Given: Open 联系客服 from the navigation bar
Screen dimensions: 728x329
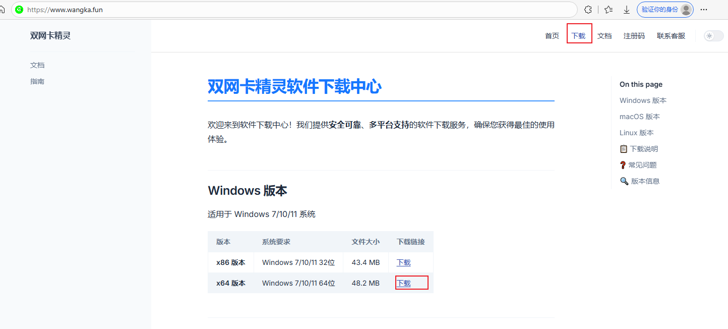Looking at the screenshot, I should click(671, 35).
